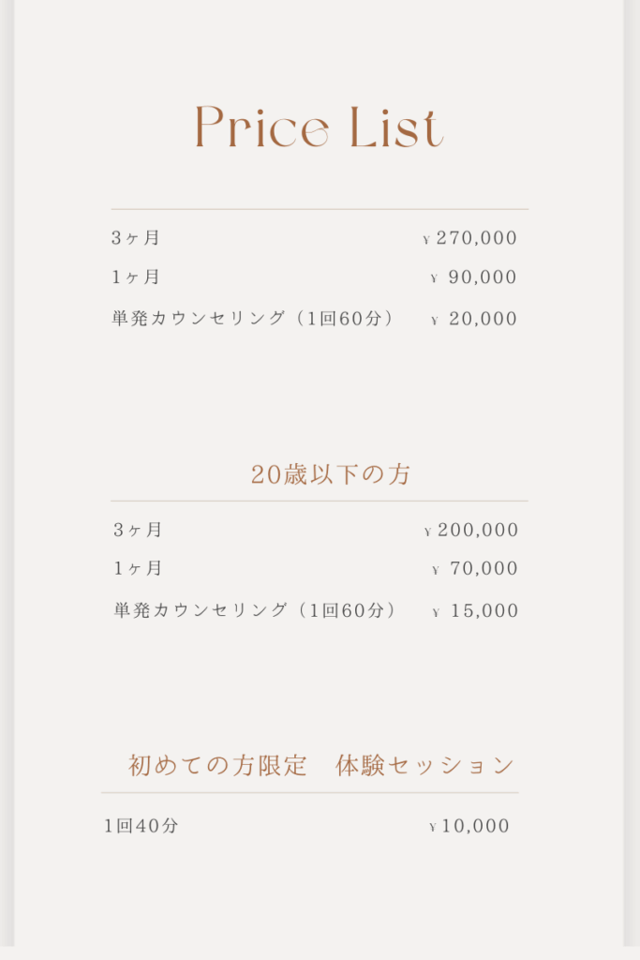Click 初めての方限定 heading text
This screenshot has width=640, height=960.
pyautogui.click(x=217, y=765)
